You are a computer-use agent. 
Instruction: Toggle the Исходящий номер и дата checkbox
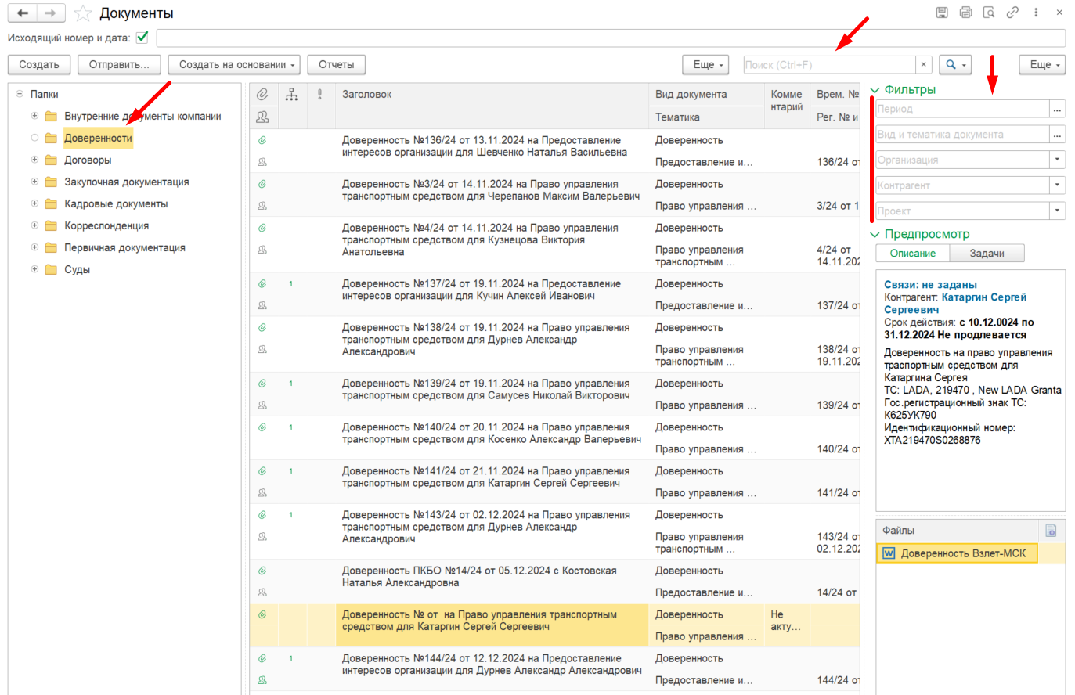tap(142, 37)
